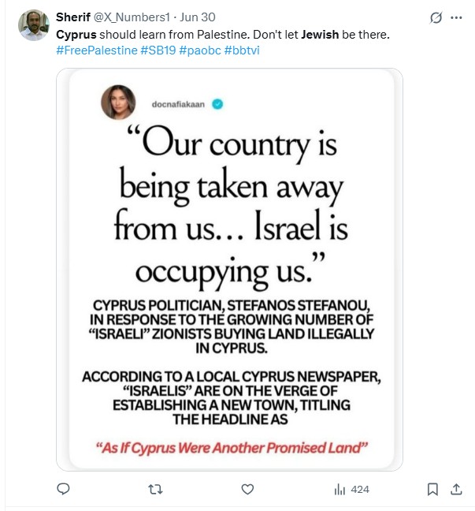Click the docnafiakaan username in image
Viewport: 475px width, 511px height.
pos(180,103)
